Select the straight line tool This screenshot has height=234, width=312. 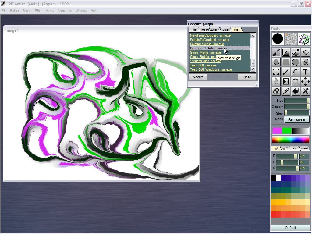click(x=286, y=72)
